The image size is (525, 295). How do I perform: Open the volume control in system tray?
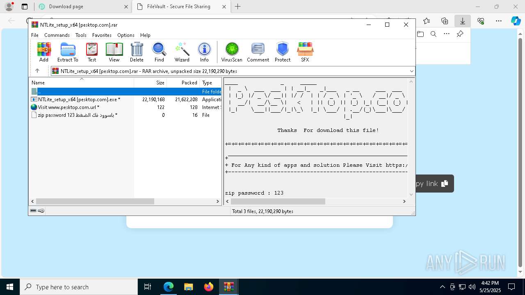pos(472,287)
